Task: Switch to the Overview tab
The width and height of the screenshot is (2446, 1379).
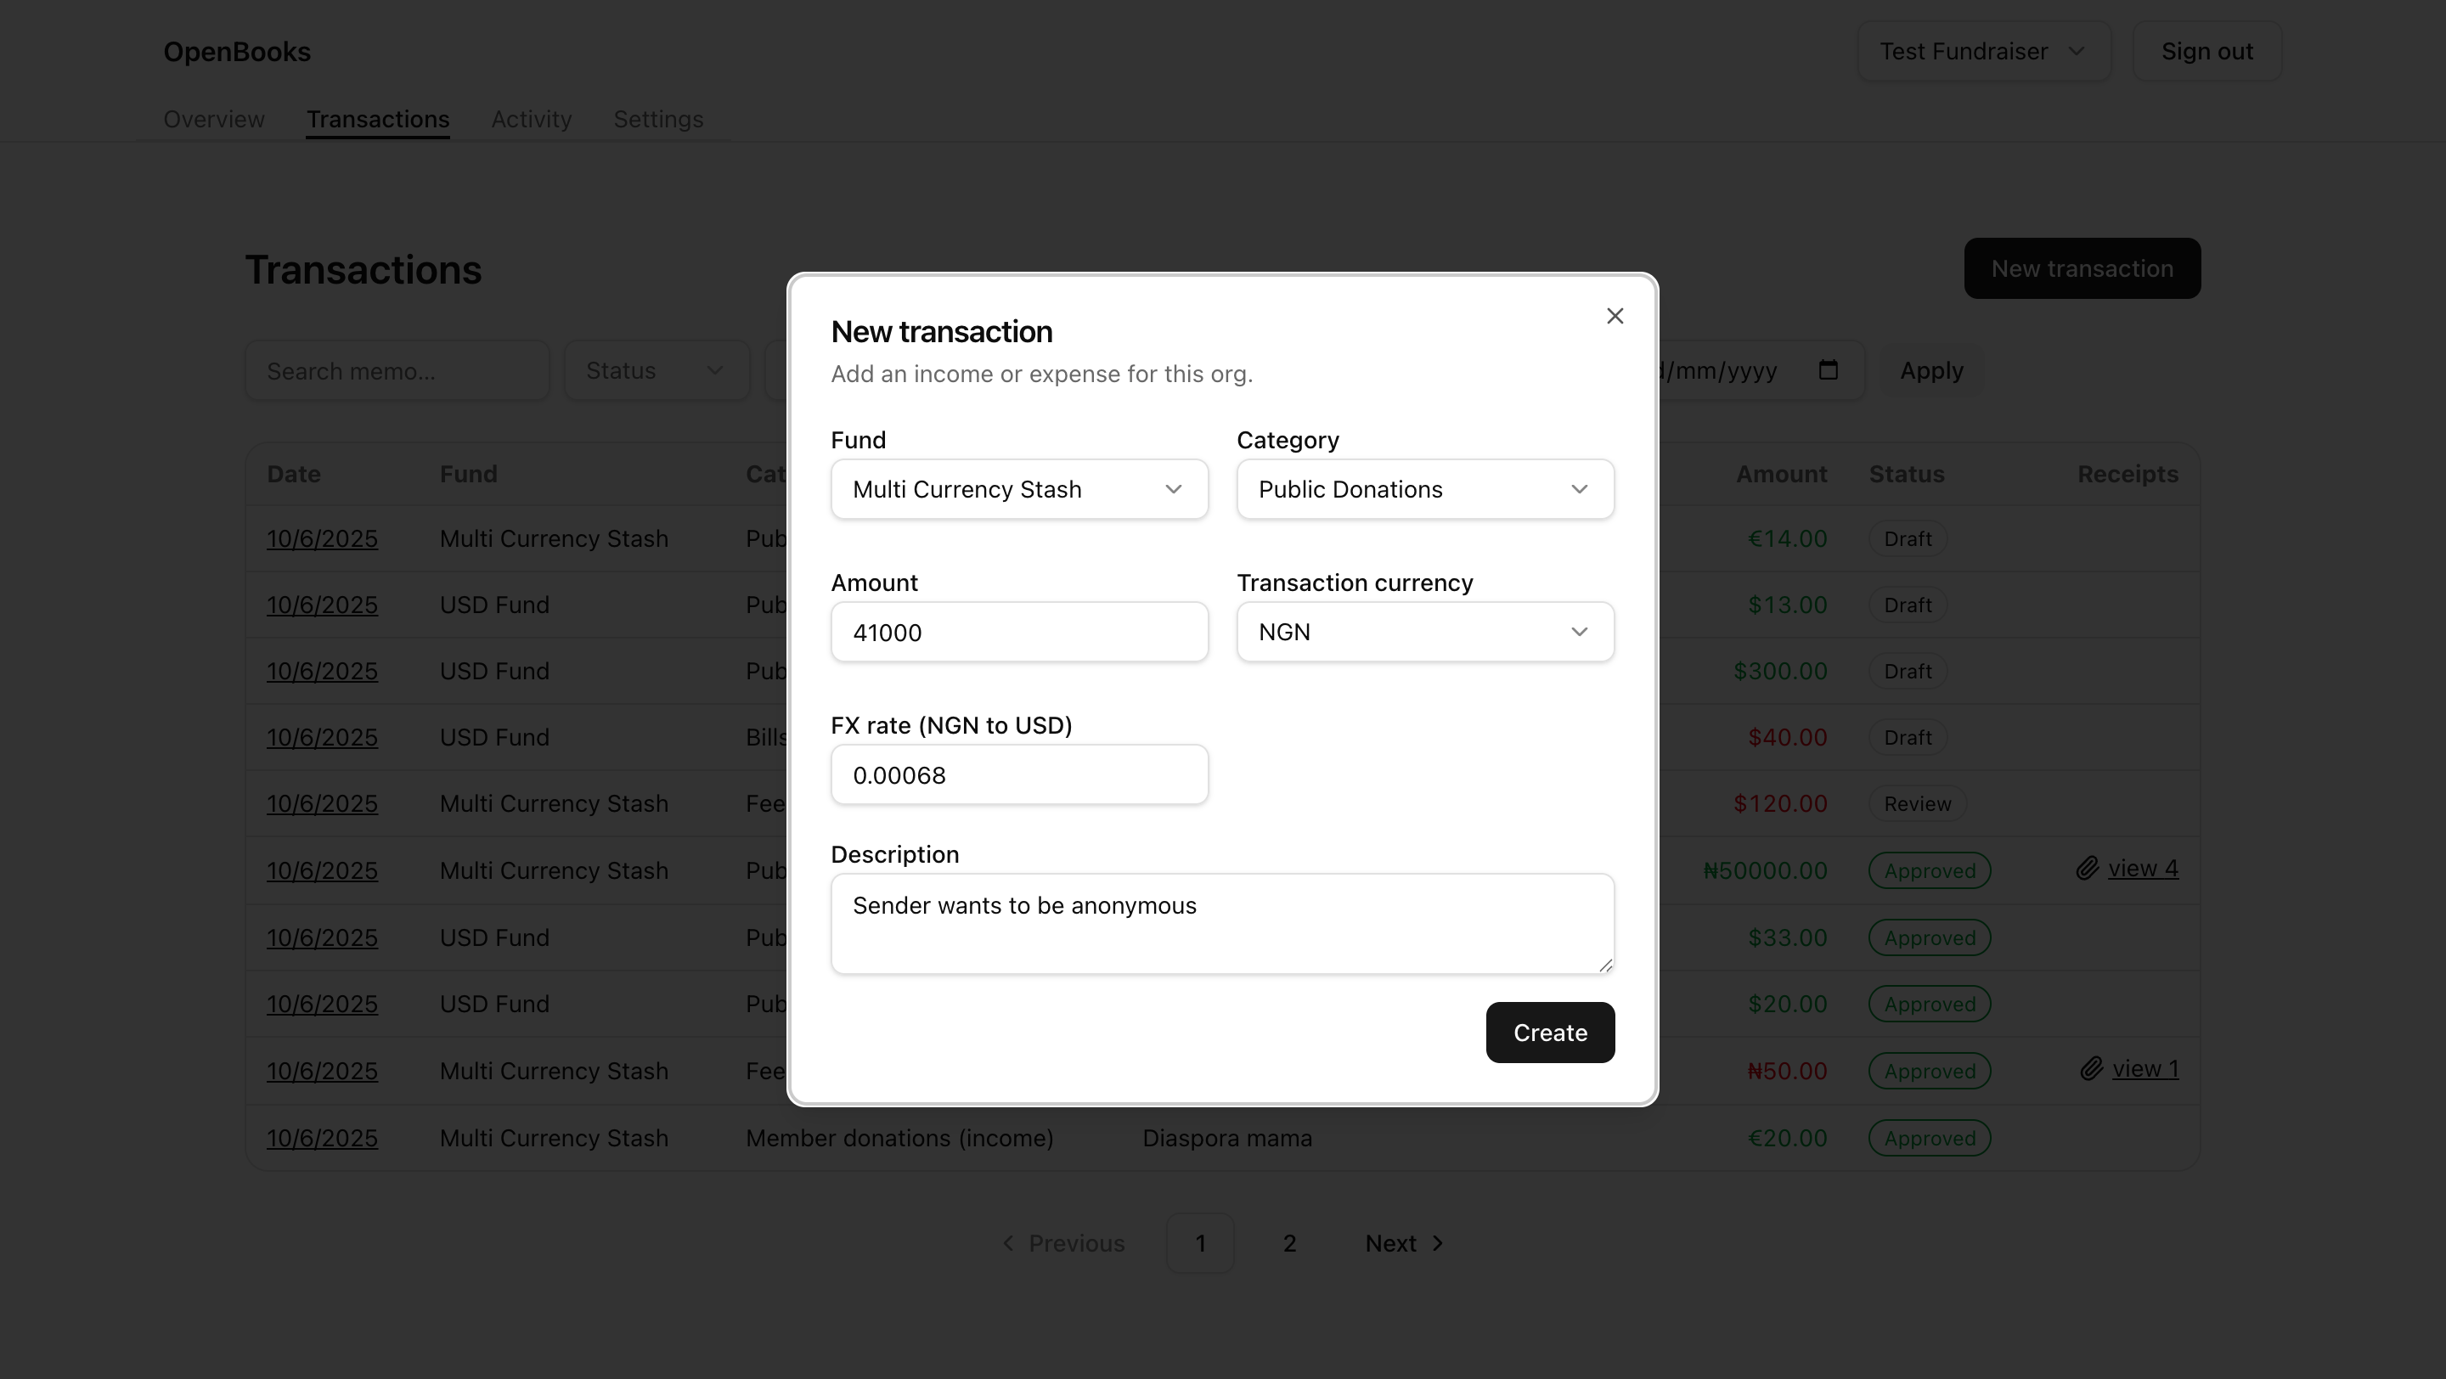Action: click(x=214, y=120)
